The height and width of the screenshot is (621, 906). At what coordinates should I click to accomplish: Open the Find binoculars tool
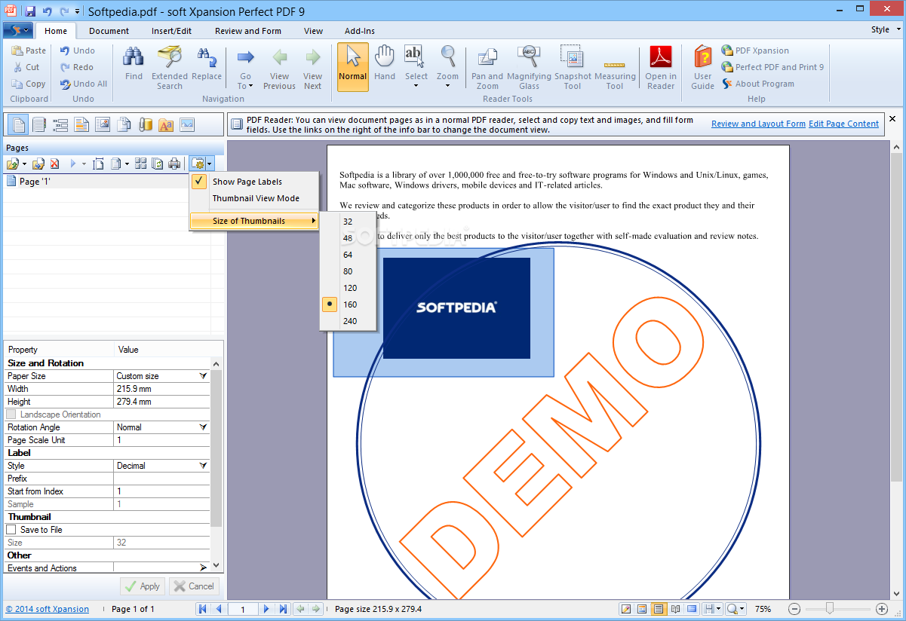click(134, 63)
